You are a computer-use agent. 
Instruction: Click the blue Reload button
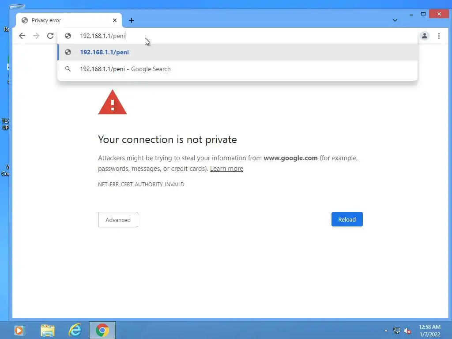click(x=347, y=219)
